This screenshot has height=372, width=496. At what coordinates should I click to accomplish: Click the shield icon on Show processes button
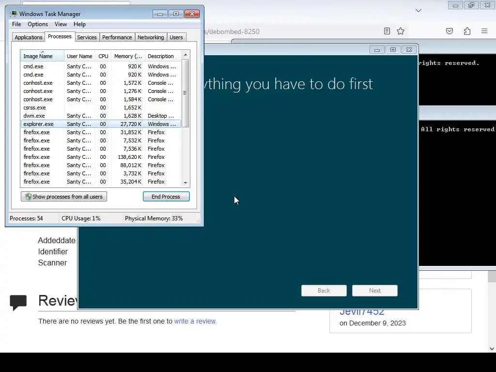(28, 197)
